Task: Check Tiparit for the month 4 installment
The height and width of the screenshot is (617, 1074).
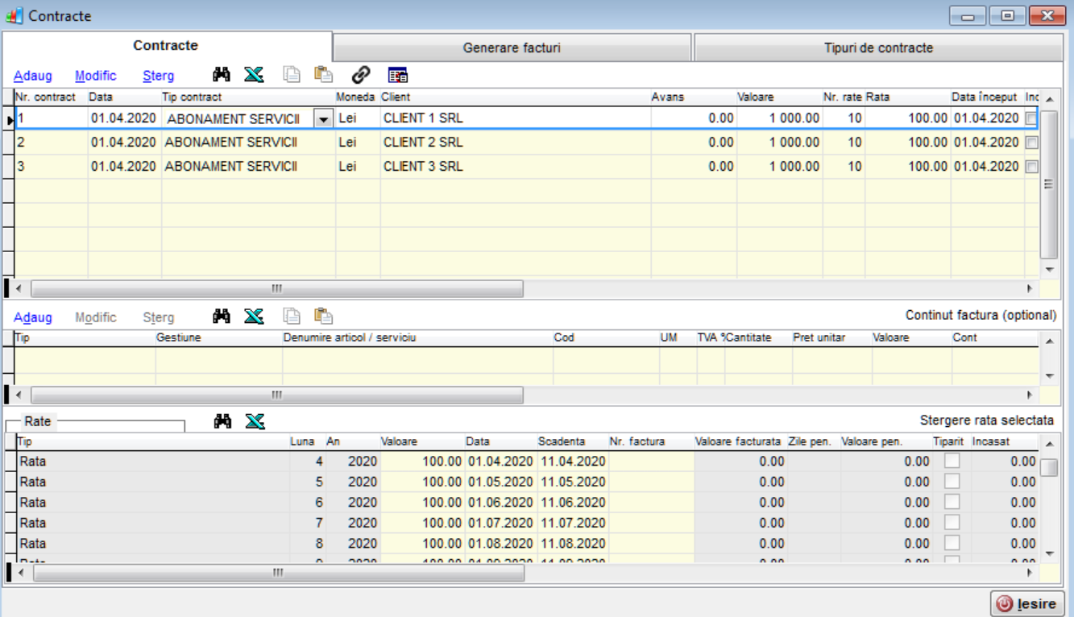Action: (x=952, y=462)
